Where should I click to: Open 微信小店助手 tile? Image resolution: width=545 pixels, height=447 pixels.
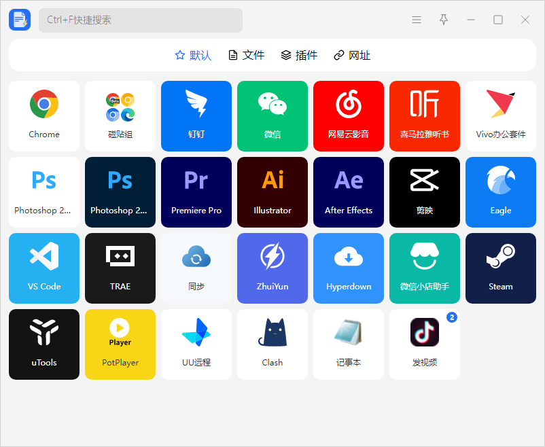pos(425,268)
